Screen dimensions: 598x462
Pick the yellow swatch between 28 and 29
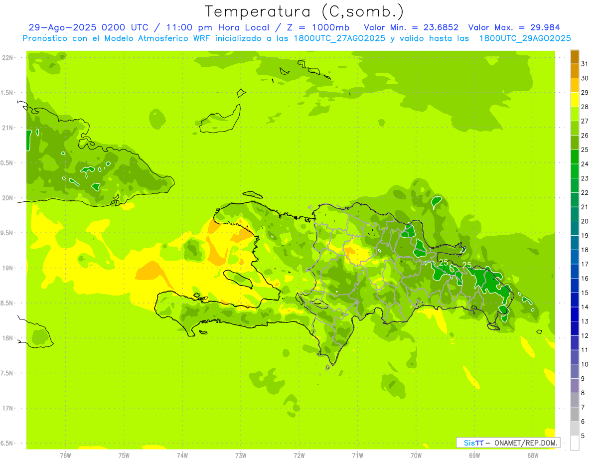coord(575,100)
